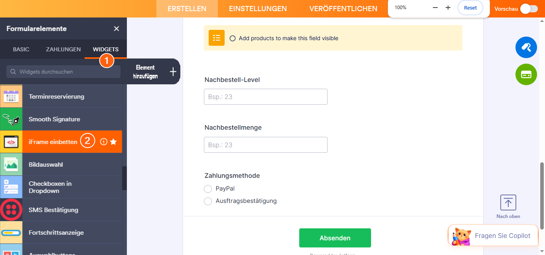Click the Element hinzufügen plus icon
545x255 pixels.
(173, 72)
